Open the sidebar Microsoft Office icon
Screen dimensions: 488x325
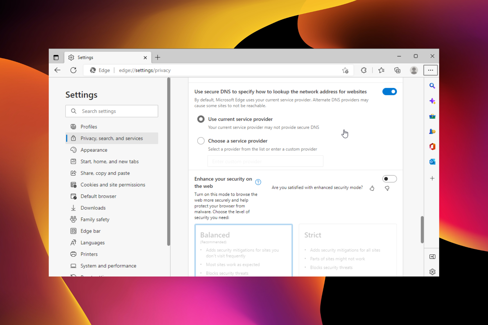pos(432,147)
